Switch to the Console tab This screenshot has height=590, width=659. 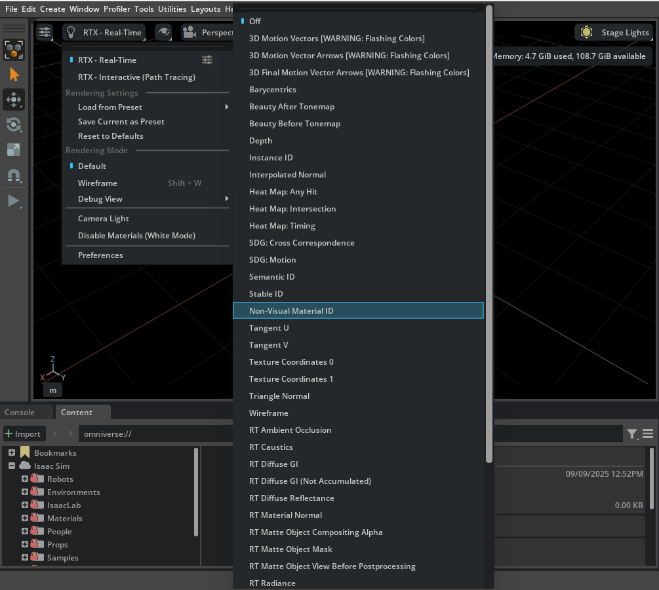20,412
